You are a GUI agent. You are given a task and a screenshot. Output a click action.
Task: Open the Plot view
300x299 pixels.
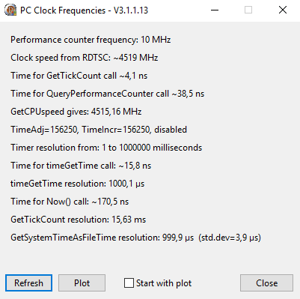coord(82,283)
